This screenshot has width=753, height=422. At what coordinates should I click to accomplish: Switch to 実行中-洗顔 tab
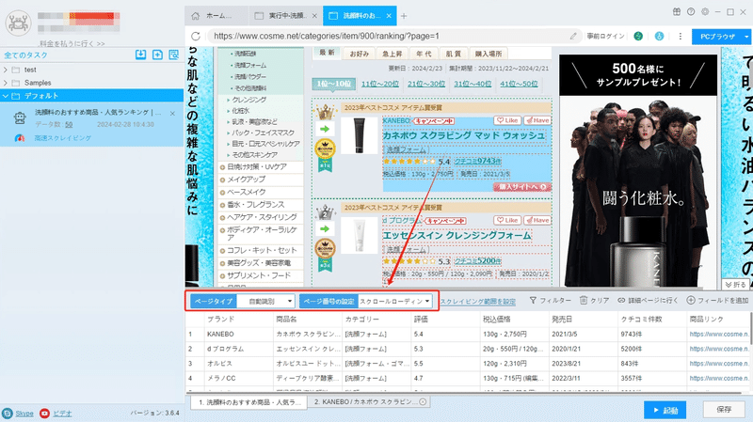pyautogui.click(x=286, y=16)
